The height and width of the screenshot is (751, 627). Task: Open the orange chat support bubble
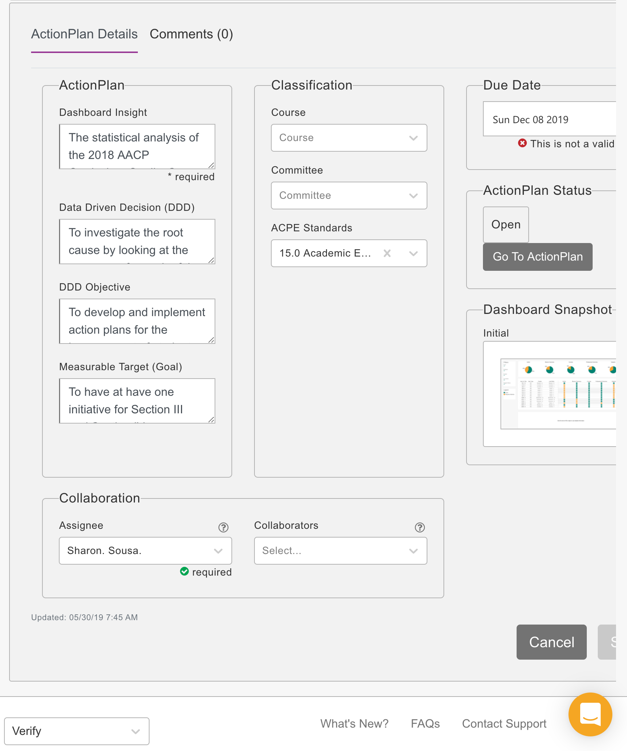click(x=590, y=714)
